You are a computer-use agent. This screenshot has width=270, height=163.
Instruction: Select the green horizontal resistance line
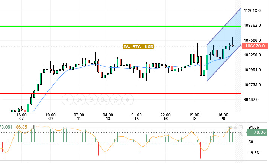tap(121, 27)
